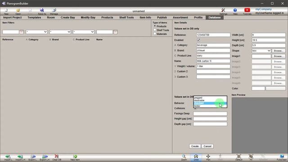Select the Products radio button

[x=155, y=26]
